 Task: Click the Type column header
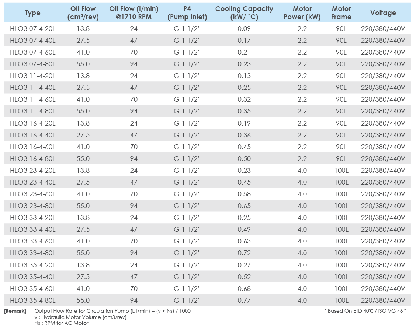tap(32, 13)
